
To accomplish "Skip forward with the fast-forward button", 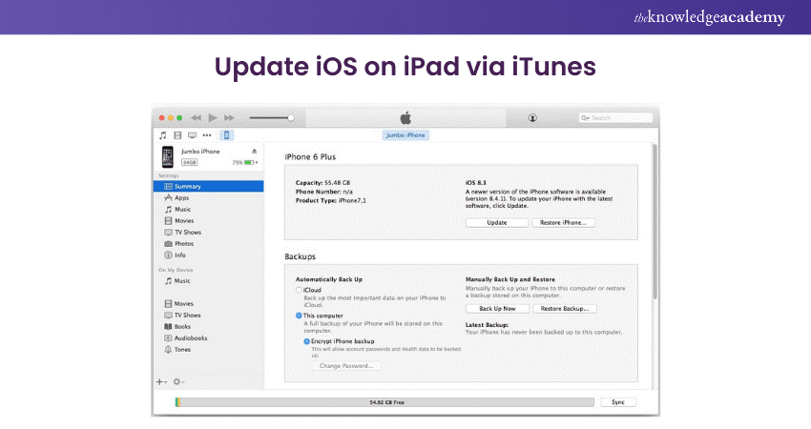I will (x=230, y=117).
